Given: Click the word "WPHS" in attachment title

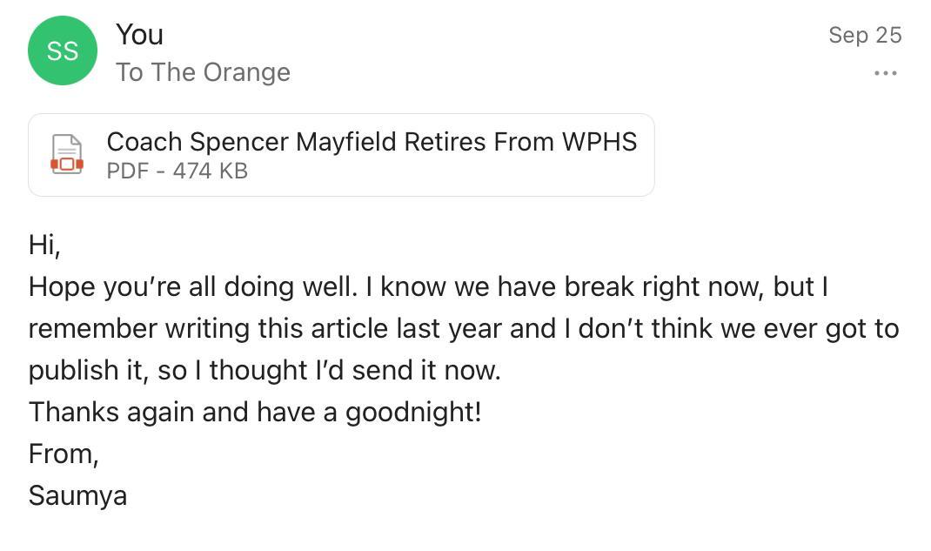Looking at the screenshot, I should 599,141.
